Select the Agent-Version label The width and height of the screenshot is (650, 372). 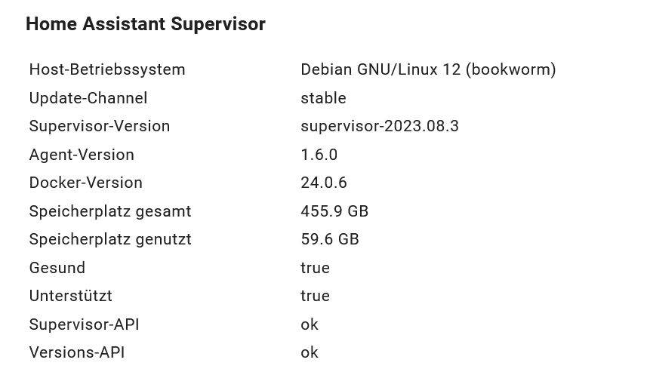82,155
